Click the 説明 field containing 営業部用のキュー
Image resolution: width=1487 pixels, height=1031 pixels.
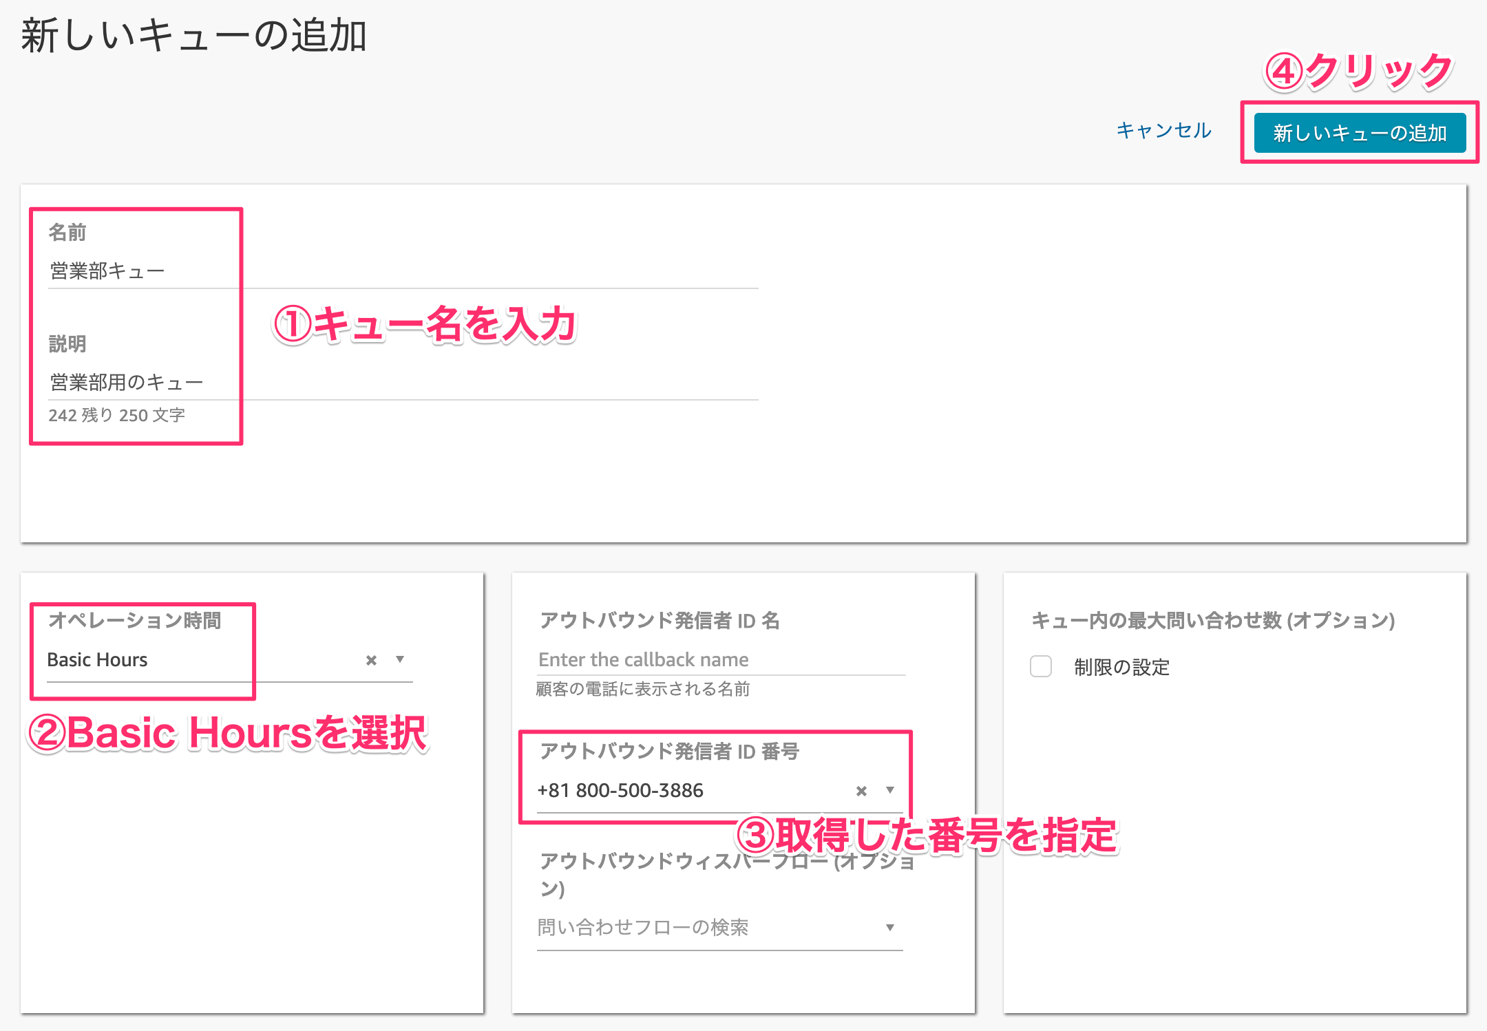(x=403, y=382)
